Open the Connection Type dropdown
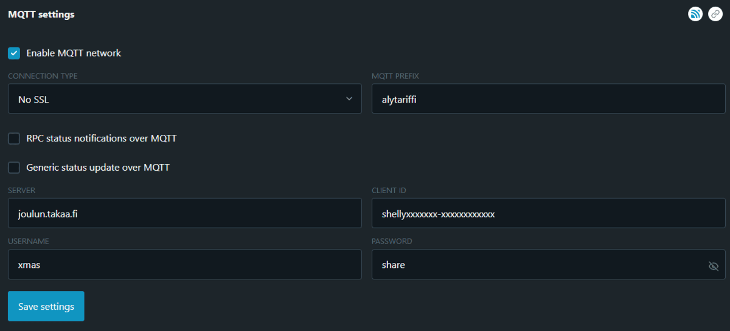Image resolution: width=730 pixels, height=331 pixels. 185,99
